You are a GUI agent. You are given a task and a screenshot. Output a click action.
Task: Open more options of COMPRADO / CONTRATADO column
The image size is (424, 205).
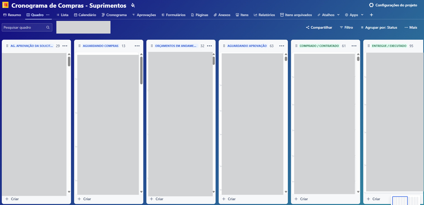(354, 46)
